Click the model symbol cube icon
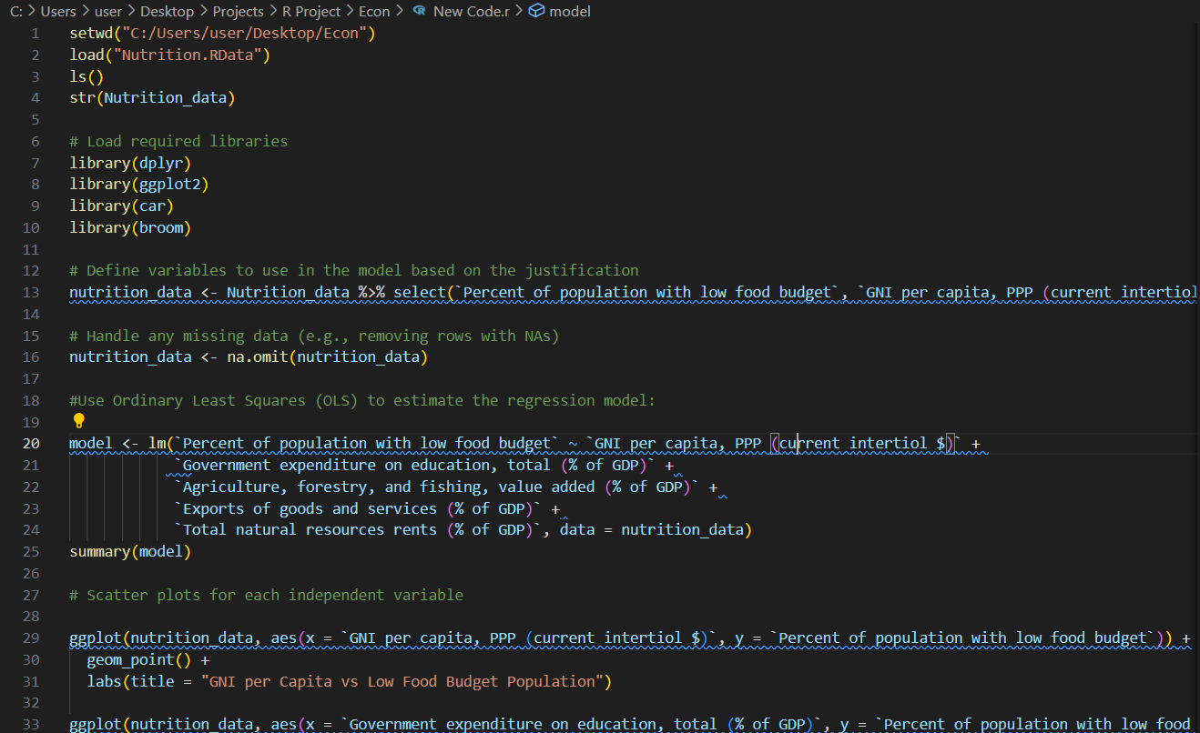The height and width of the screenshot is (733, 1200). [x=537, y=11]
